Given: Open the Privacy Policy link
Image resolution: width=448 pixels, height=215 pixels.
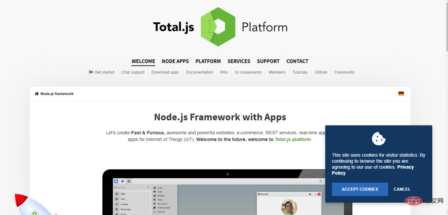Looking at the screenshot, I should pos(338,173).
